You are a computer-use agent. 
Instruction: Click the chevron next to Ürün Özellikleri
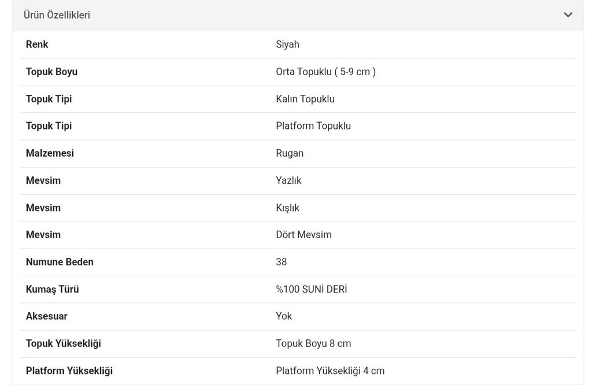(568, 15)
